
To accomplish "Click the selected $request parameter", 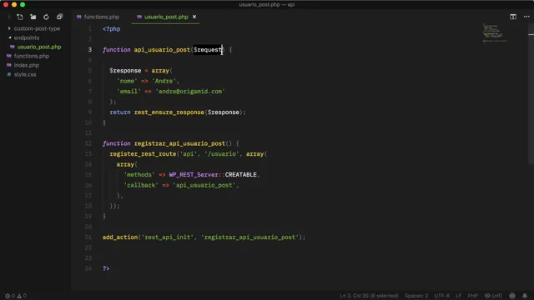I will pyautogui.click(x=208, y=50).
